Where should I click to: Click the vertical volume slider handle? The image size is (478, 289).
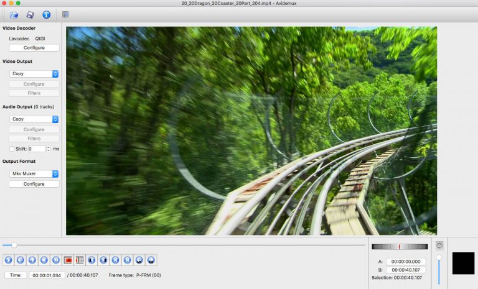point(439,258)
